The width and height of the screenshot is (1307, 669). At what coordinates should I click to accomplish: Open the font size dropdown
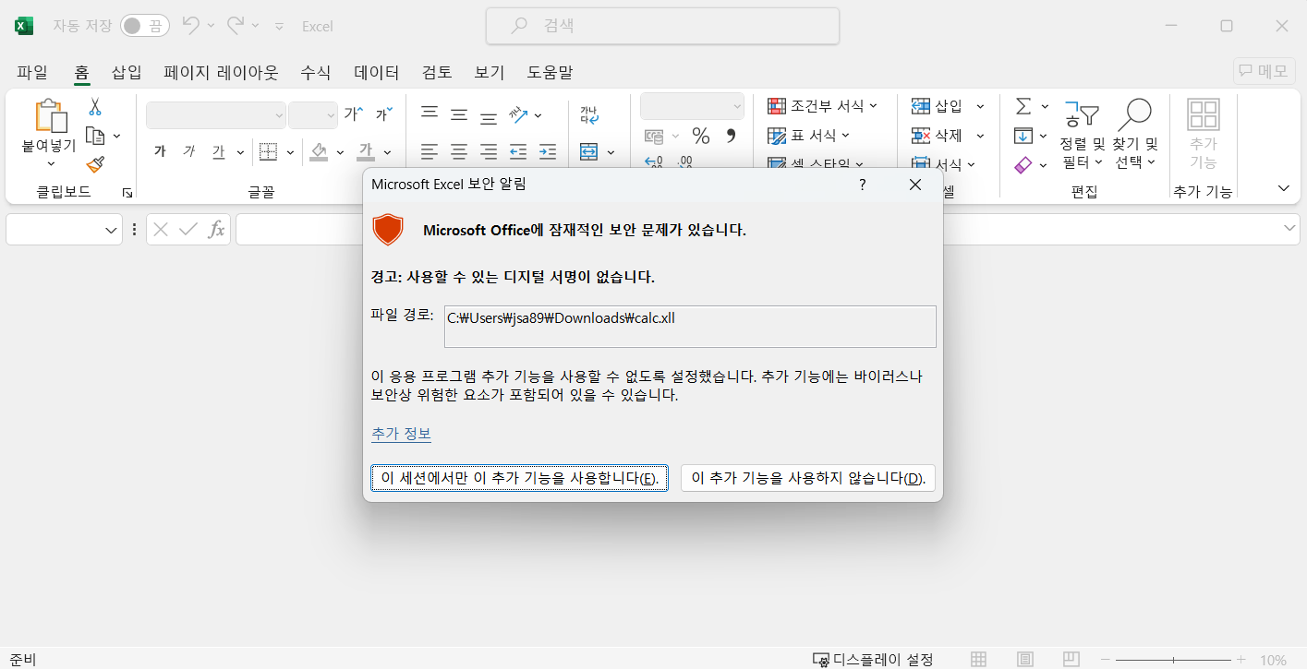pos(330,115)
